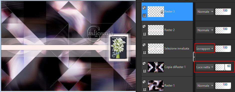Viewport: 235px width, 92px height.
Task: Click the 'Raster 1' layer name
Action: [x=169, y=85]
